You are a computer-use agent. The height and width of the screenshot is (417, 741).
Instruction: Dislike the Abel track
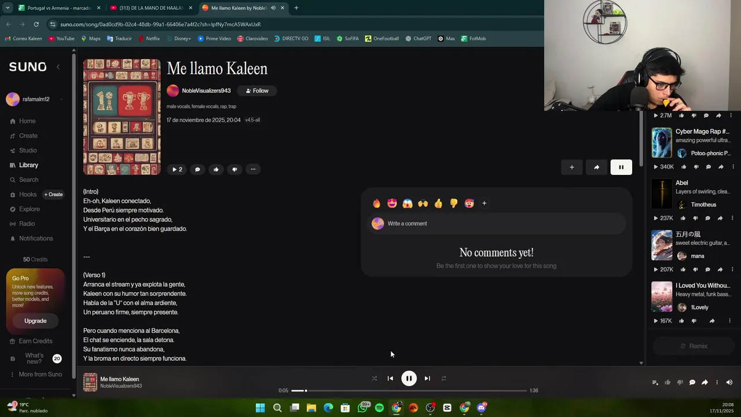[695, 218]
